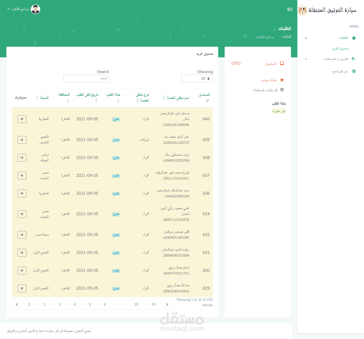Click the inbox icon next to الصندوق
The image size is (364, 339).
282,63
